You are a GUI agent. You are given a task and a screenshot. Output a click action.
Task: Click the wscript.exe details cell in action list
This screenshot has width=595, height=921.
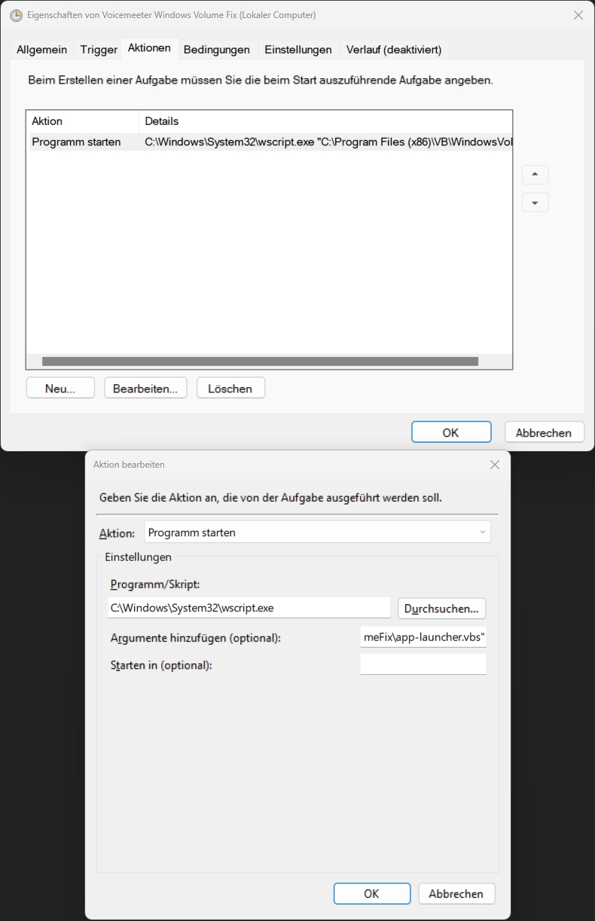(328, 142)
